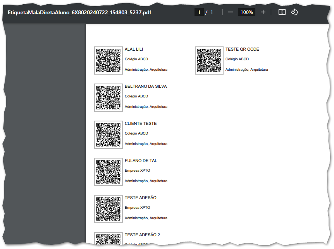Viewport: 334px width, 249px height.
Task: Click Empresa XPTO under FULANO DE TAL
Action: (x=138, y=171)
